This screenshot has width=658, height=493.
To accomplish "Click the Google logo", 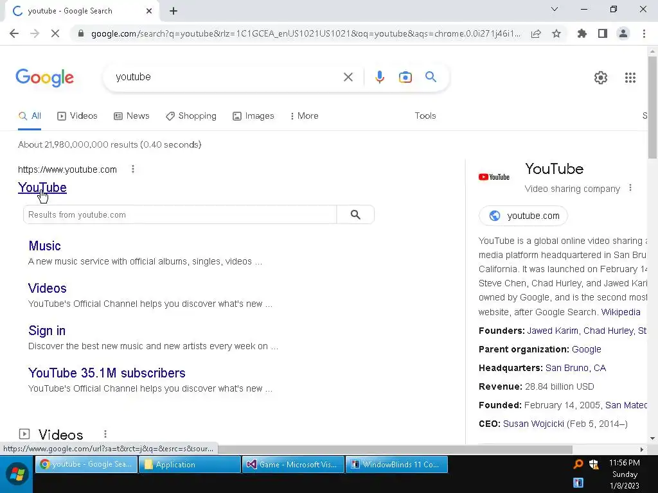I will pos(44,78).
